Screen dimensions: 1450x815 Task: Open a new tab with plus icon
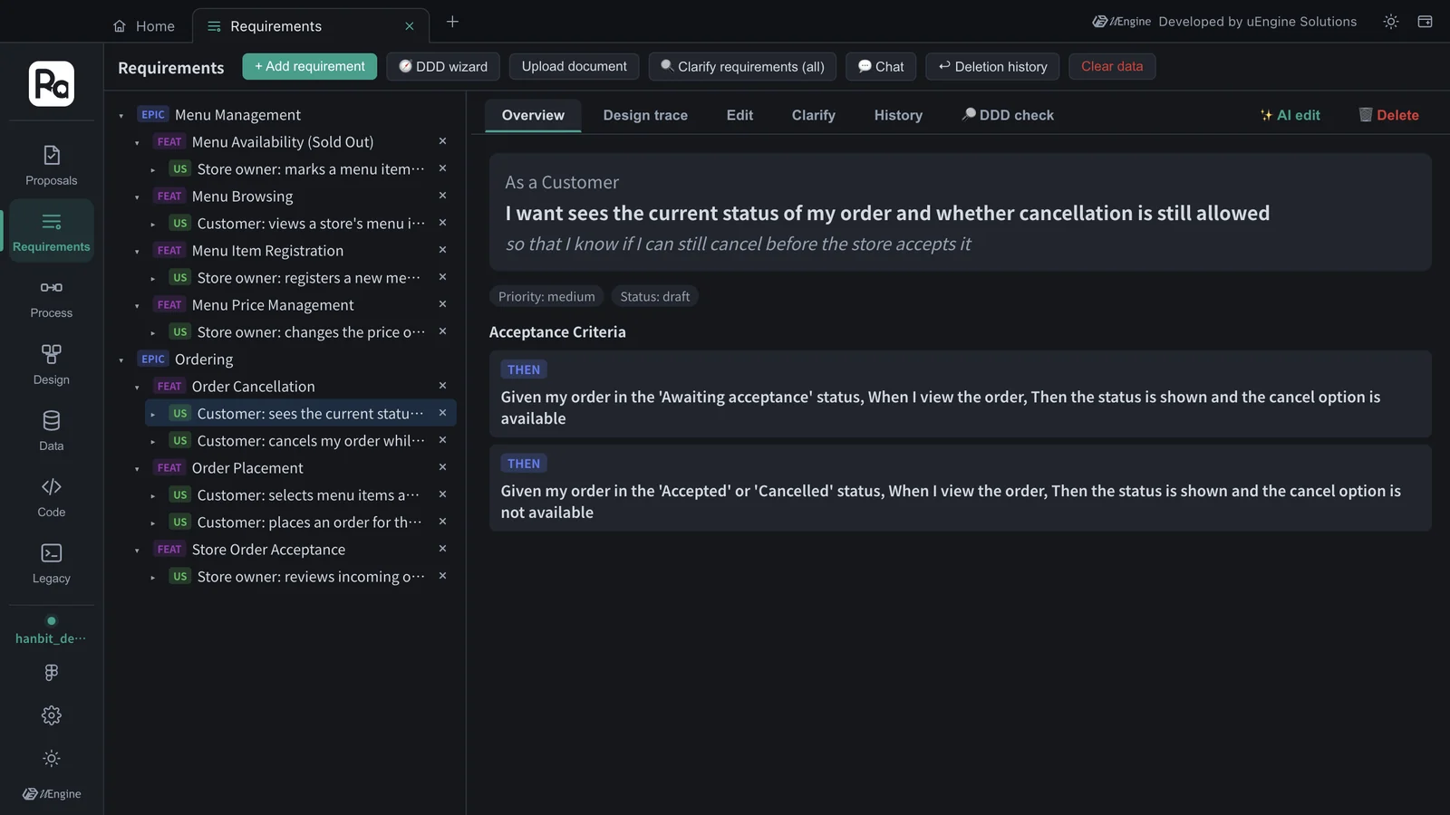point(452,22)
